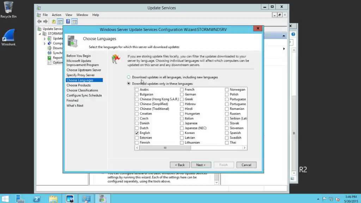Image resolution: width=361 pixels, height=203 pixels.
Task: Collapse the Actions pane section header arrow
Action: point(284,36)
